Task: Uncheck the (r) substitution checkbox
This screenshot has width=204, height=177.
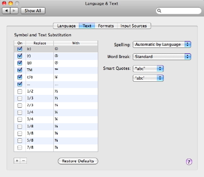Action: pos(20,56)
